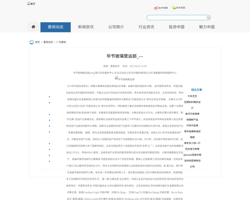This screenshot has height=200, width=250.
Task: Open the 行业资讯 menu item
Action: [146, 27]
